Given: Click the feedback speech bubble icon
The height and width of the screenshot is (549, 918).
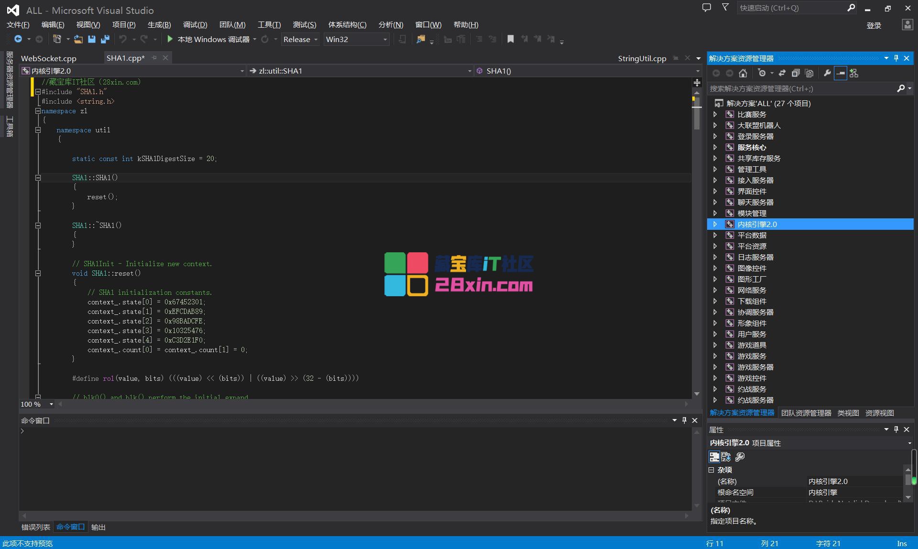Looking at the screenshot, I should (x=706, y=8).
